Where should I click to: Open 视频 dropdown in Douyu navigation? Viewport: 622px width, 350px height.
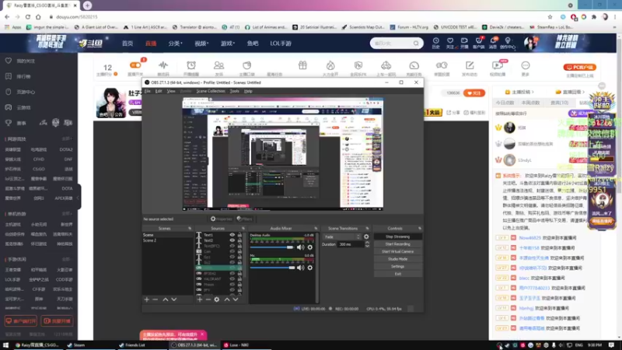pos(201,44)
